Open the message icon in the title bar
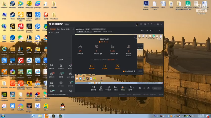 (141, 24)
